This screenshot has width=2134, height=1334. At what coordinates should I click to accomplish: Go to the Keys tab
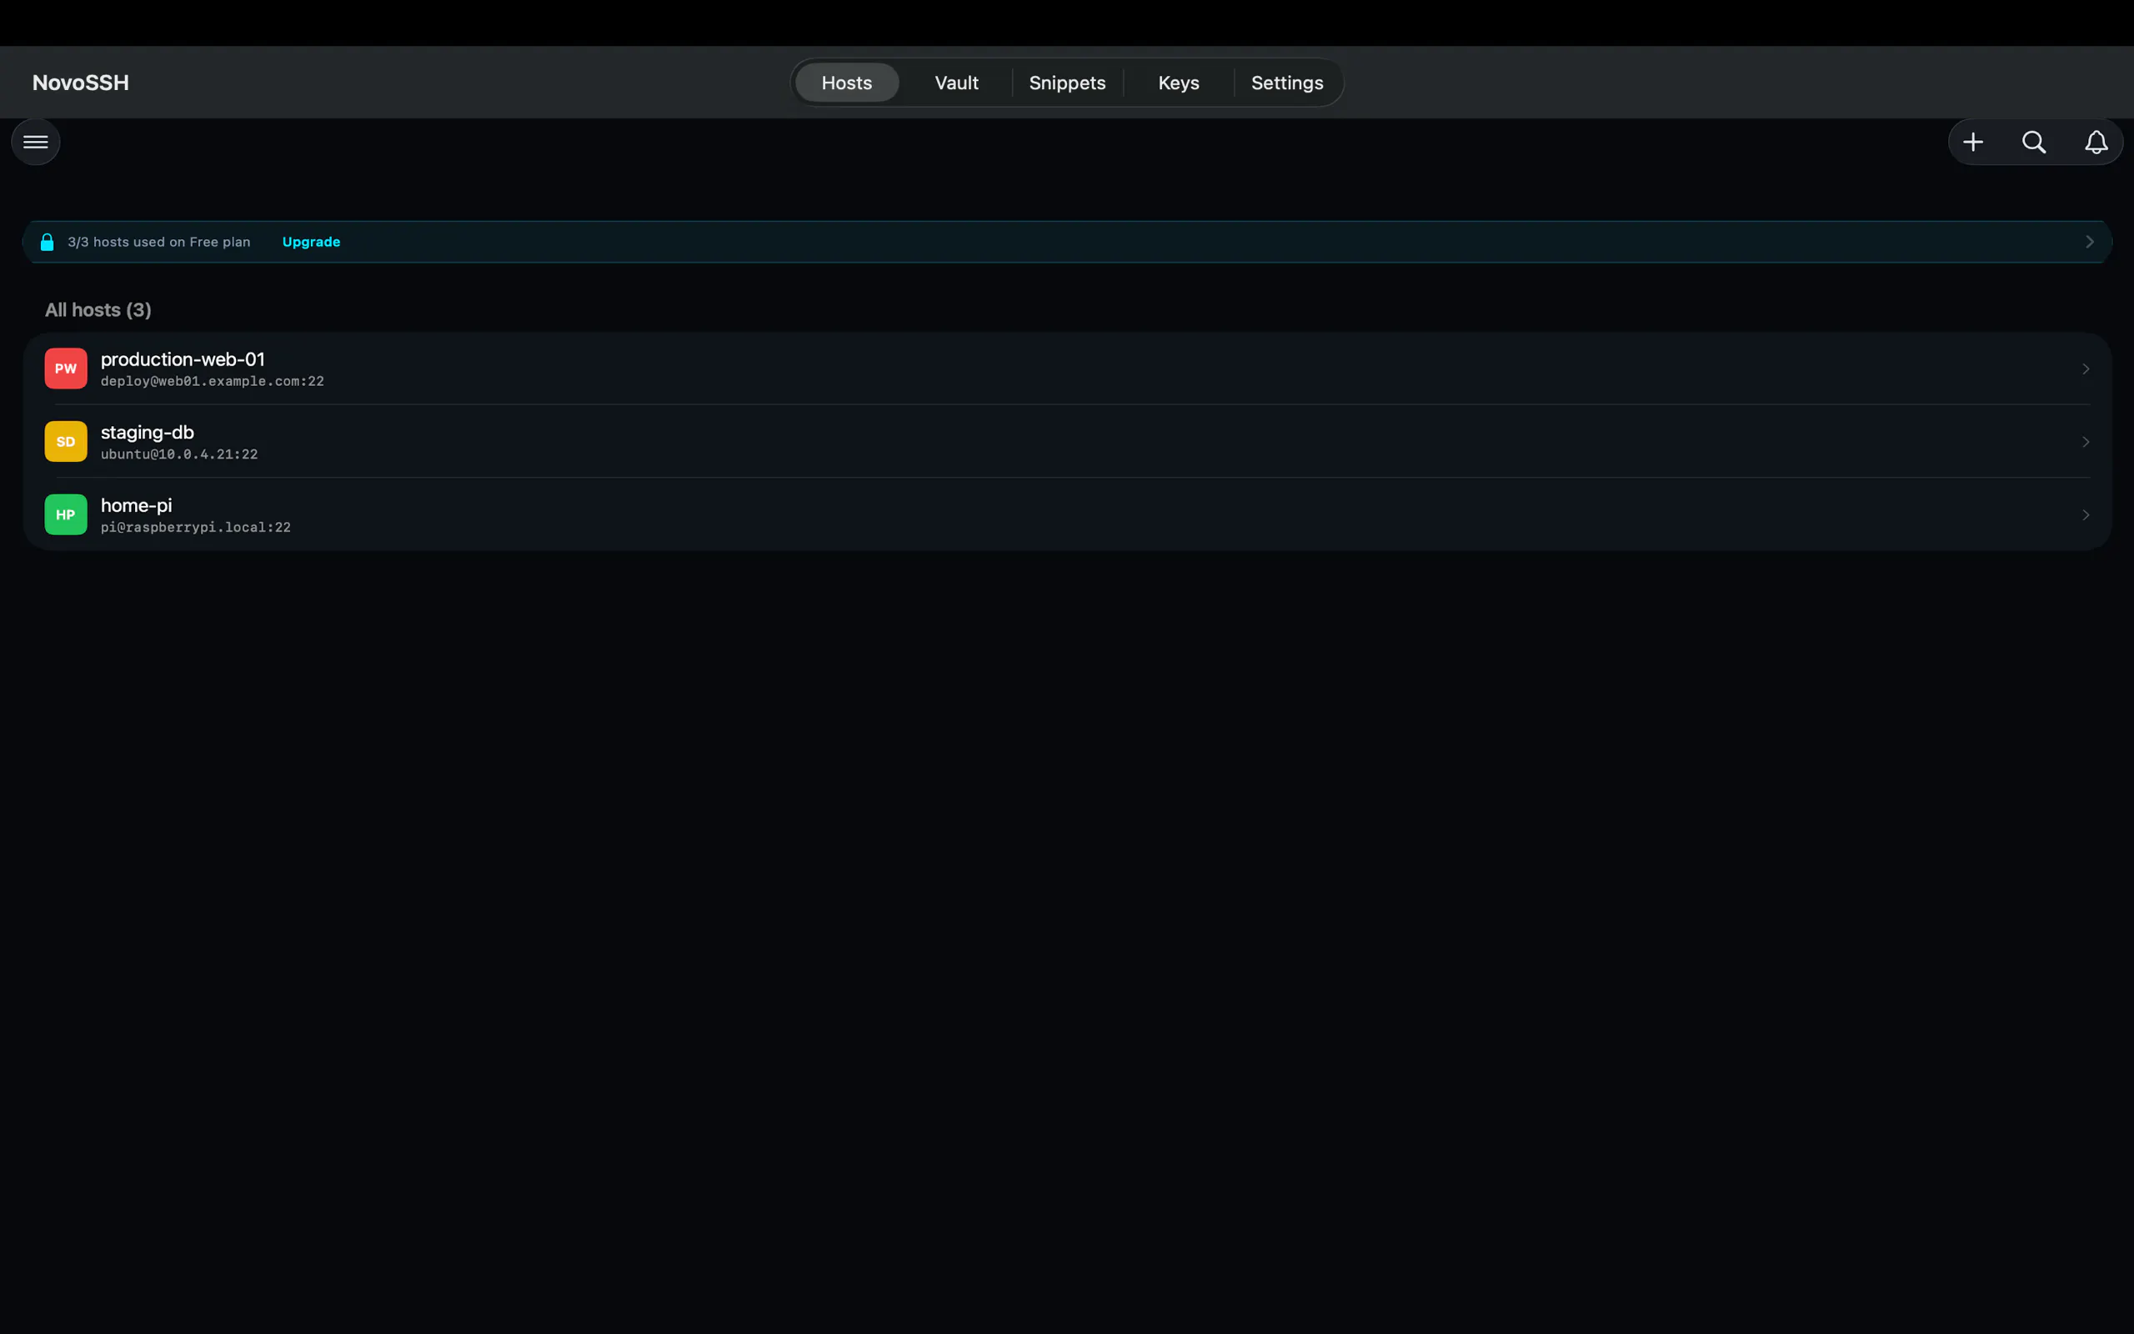pos(1178,83)
